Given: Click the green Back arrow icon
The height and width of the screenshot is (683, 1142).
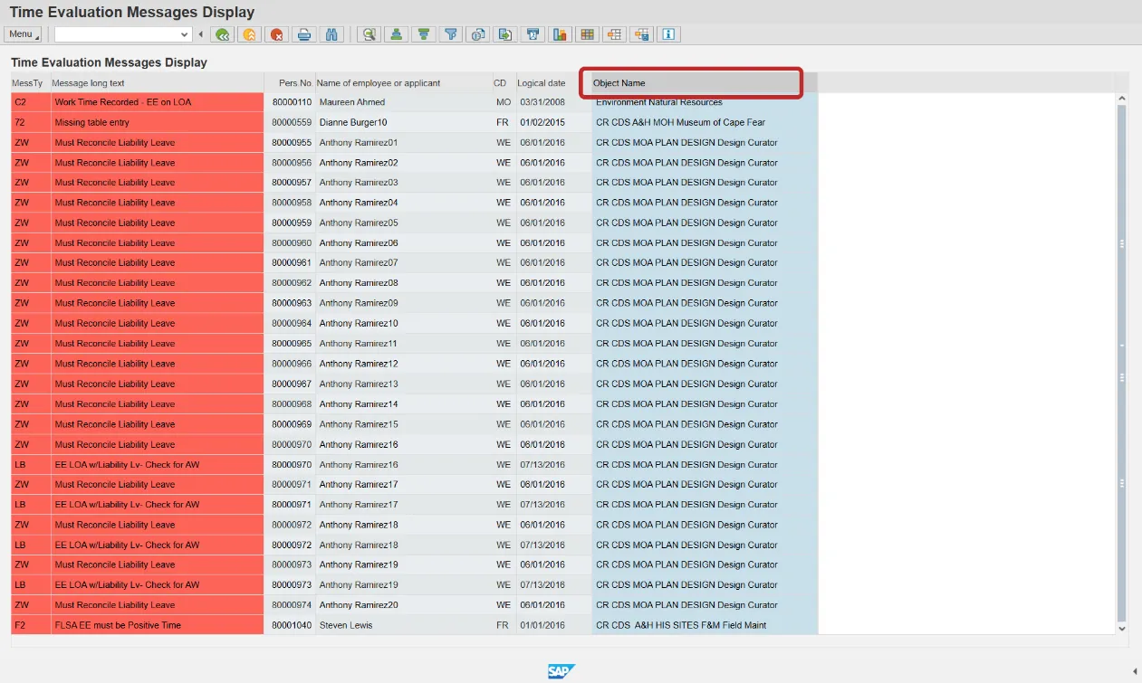Looking at the screenshot, I should (222, 34).
